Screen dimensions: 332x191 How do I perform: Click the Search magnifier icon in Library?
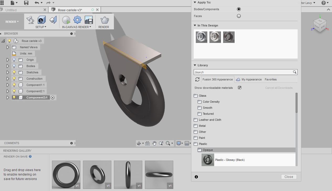point(295,72)
